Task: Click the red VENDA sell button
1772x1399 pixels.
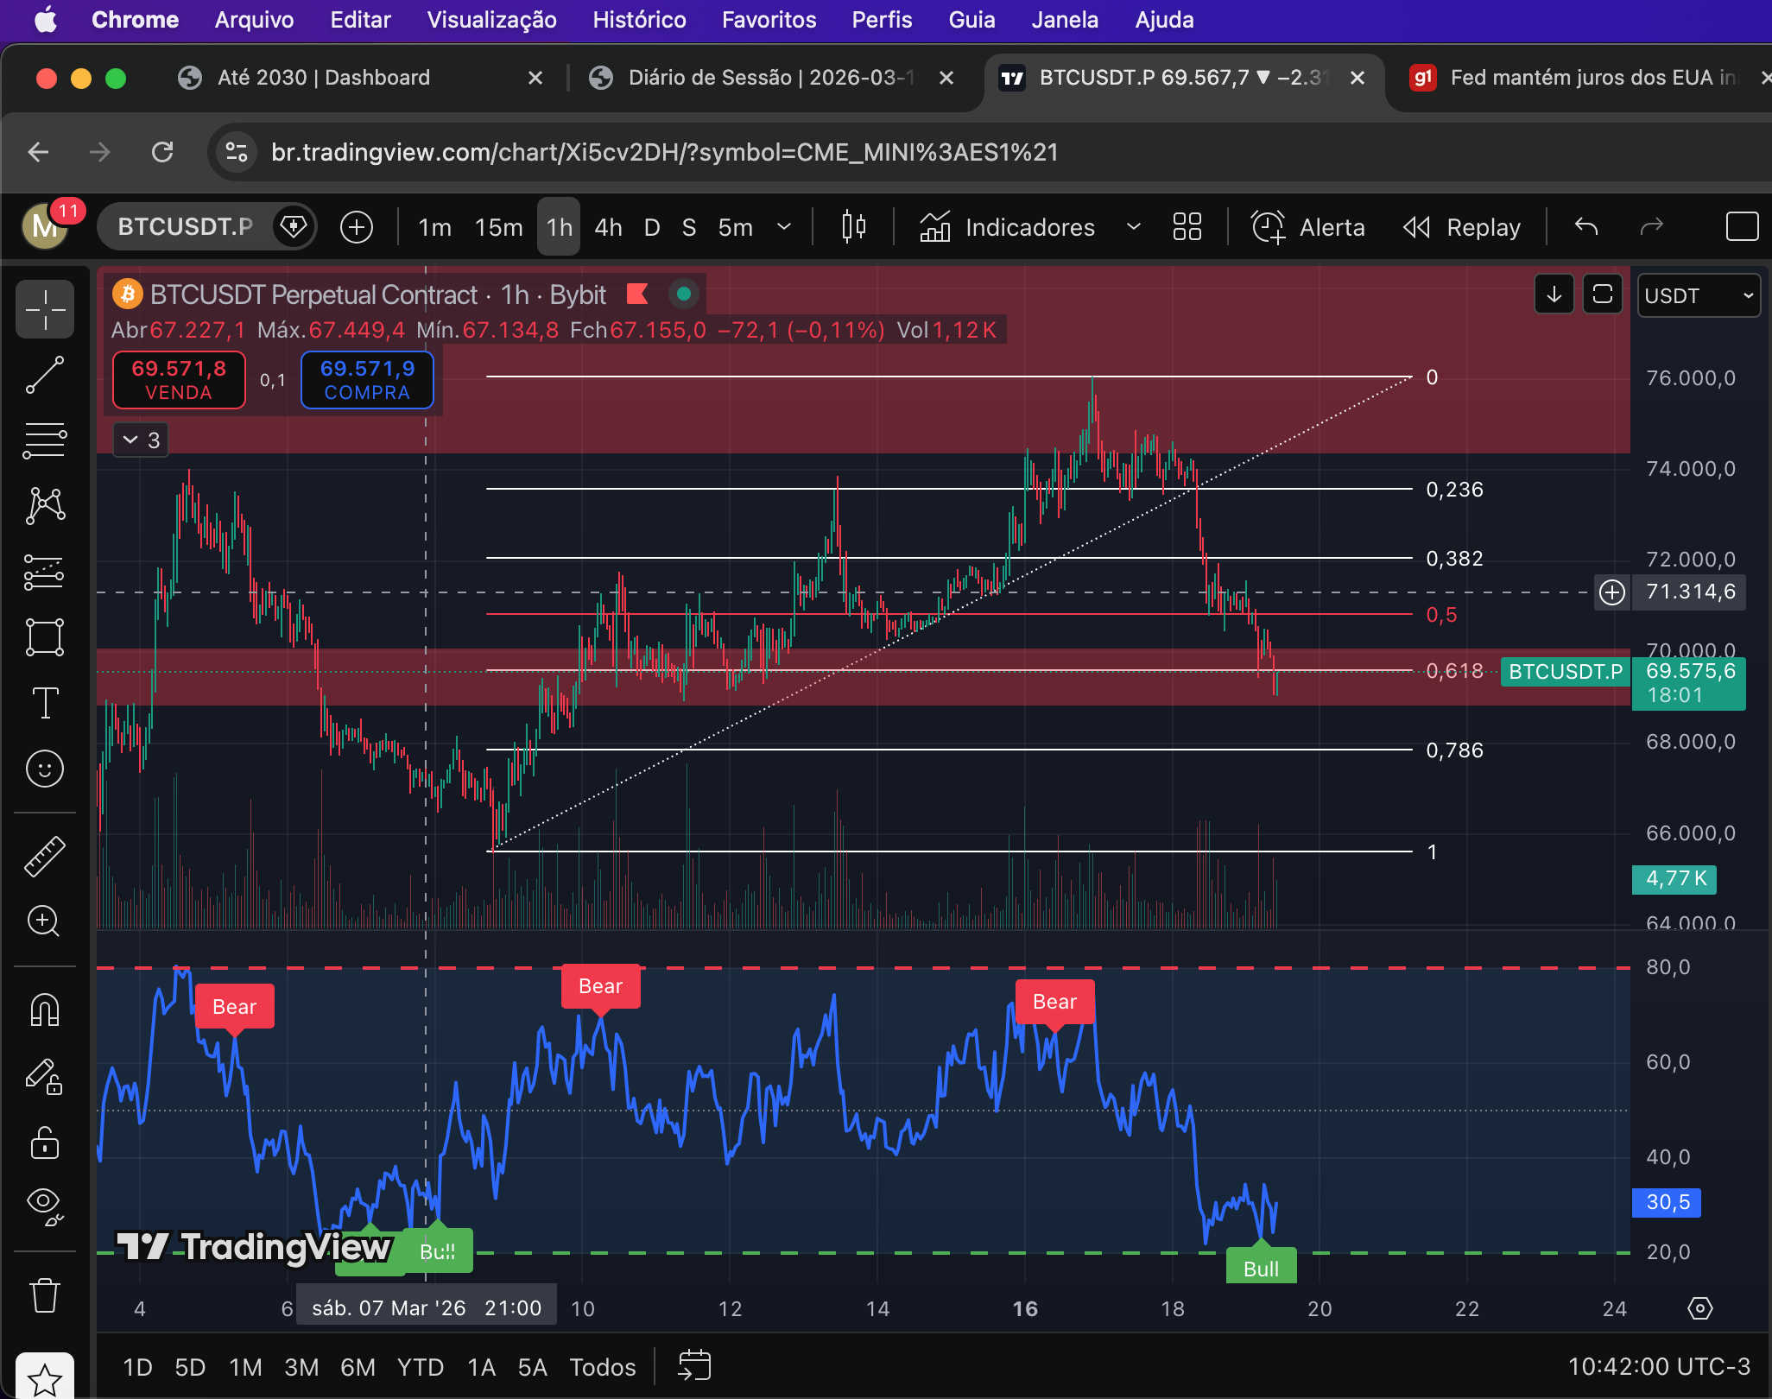Action: pos(179,380)
